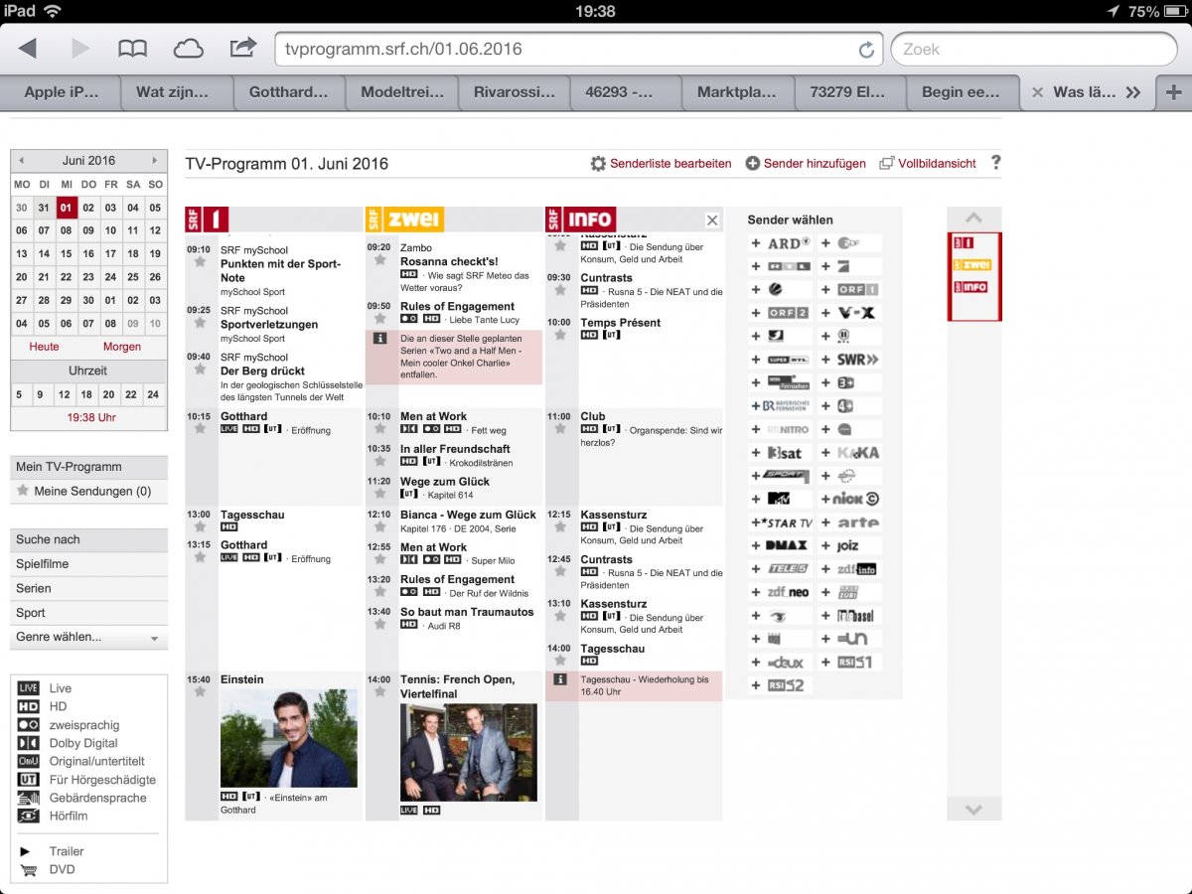The height and width of the screenshot is (894, 1192).
Task: Remove the SRF info column with its X
Action: pos(712,221)
